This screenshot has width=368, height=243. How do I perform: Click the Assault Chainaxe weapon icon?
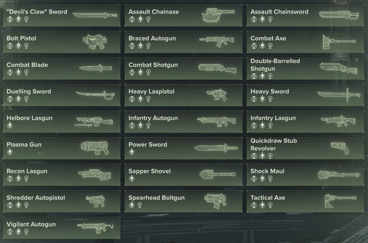click(x=216, y=15)
